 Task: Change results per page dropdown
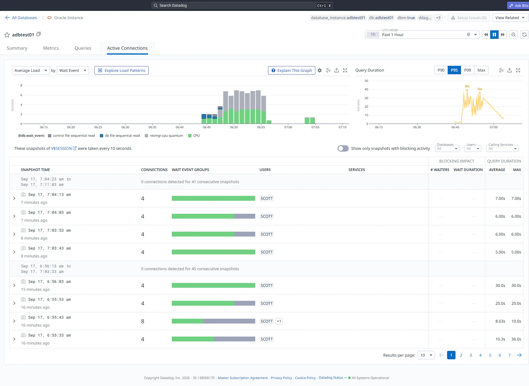pyautogui.click(x=426, y=355)
